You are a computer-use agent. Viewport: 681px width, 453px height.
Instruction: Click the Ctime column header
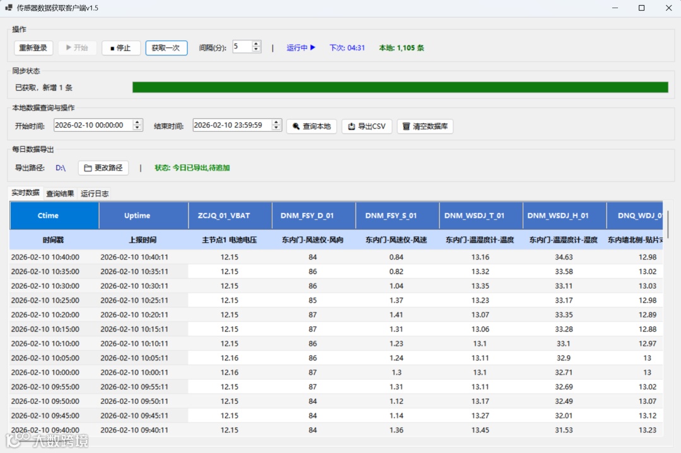click(x=48, y=215)
